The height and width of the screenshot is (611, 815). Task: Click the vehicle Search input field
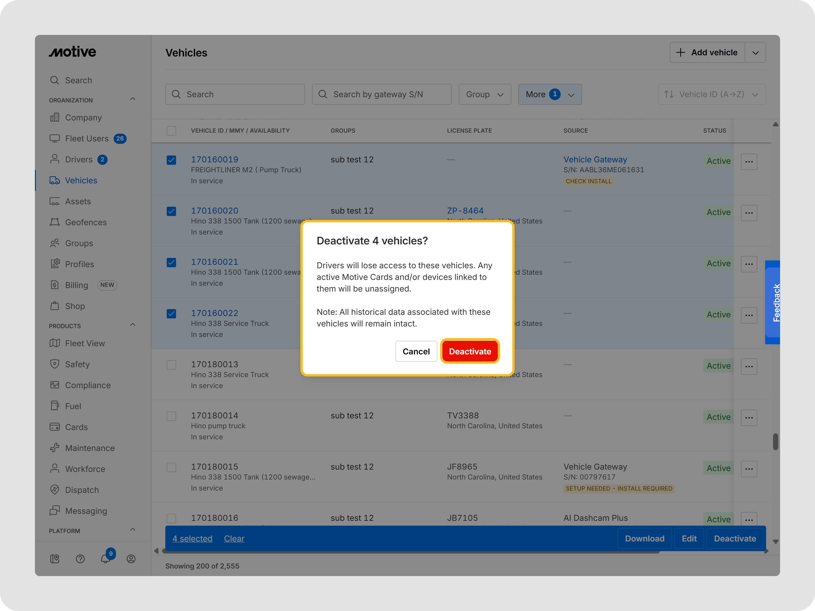click(x=235, y=94)
